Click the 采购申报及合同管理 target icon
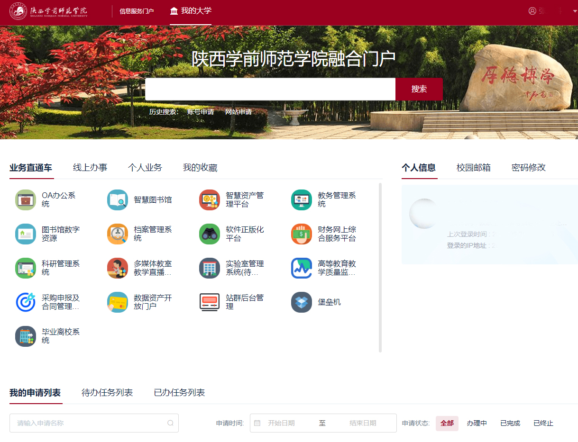The width and height of the screenshot is (578, 442). (26, 302)
